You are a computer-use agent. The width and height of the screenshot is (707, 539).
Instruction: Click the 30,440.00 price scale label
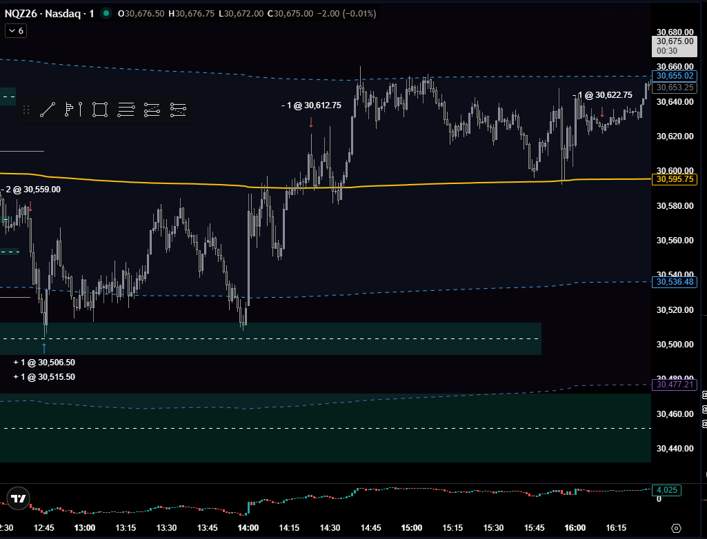pyautogui.click(x=675, y=449)
